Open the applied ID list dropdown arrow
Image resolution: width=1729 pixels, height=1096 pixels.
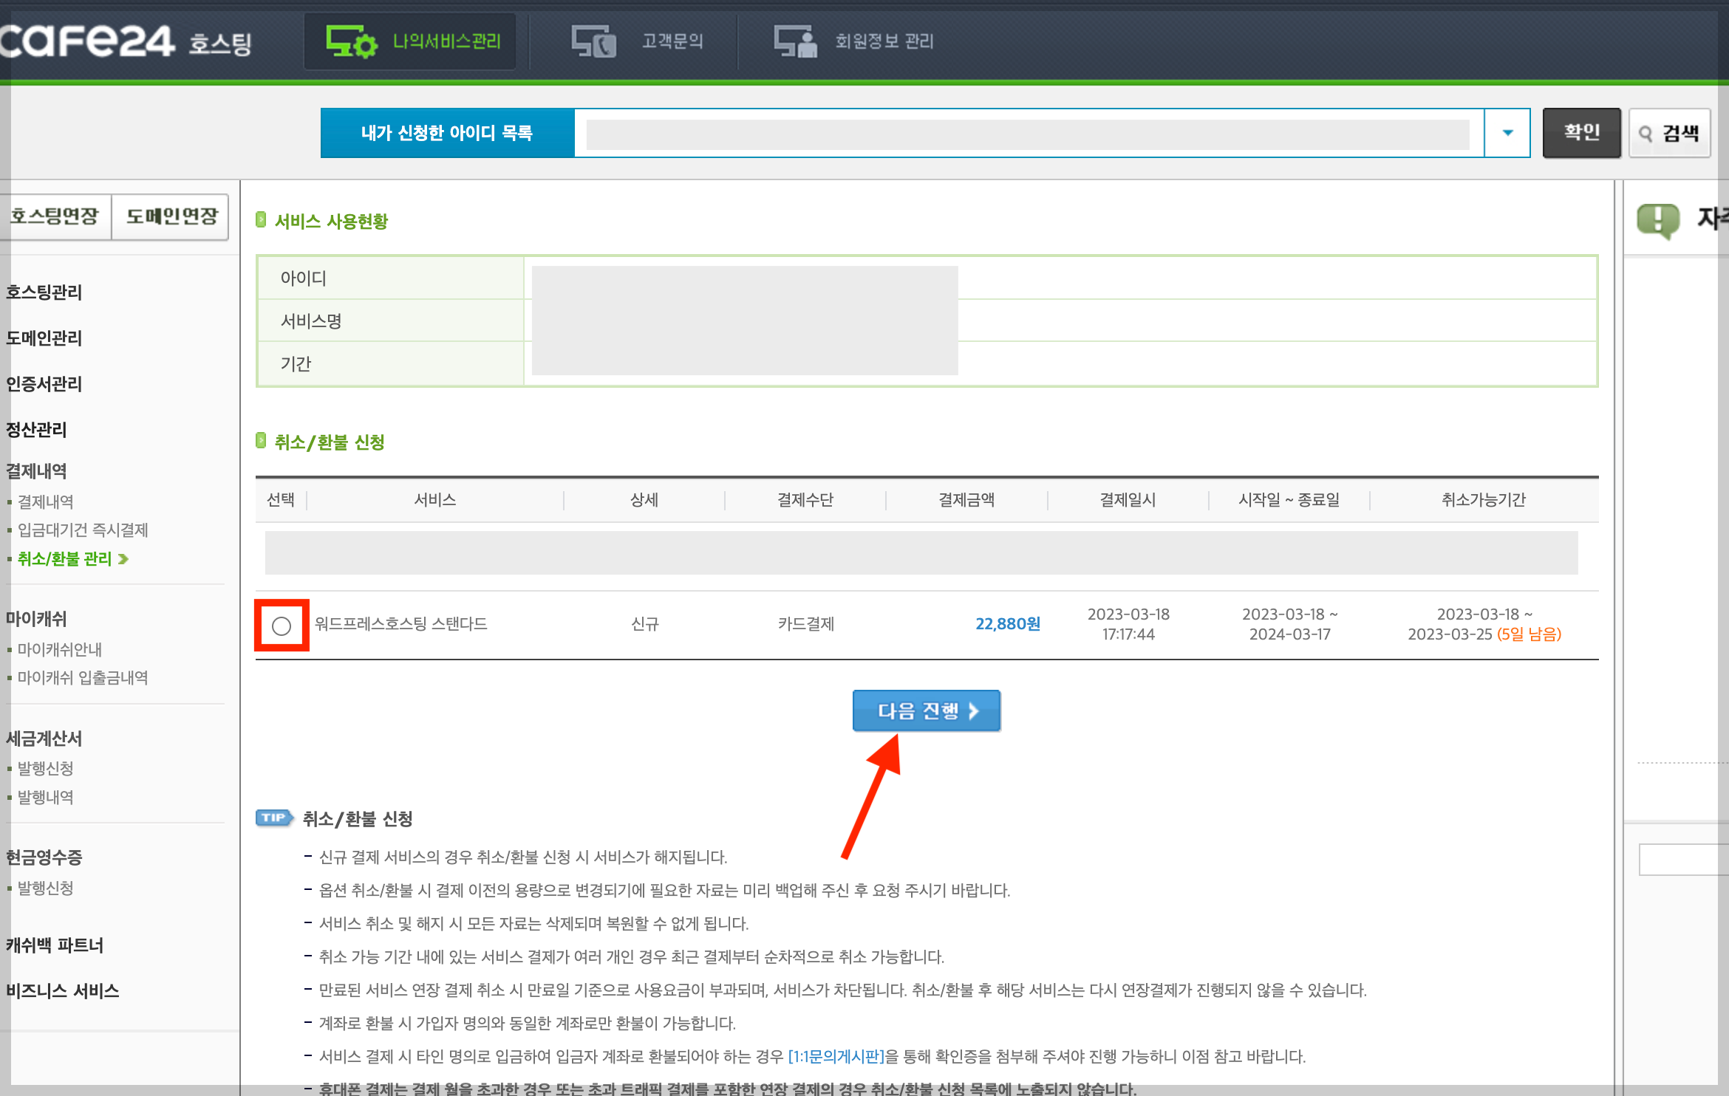1507,133
